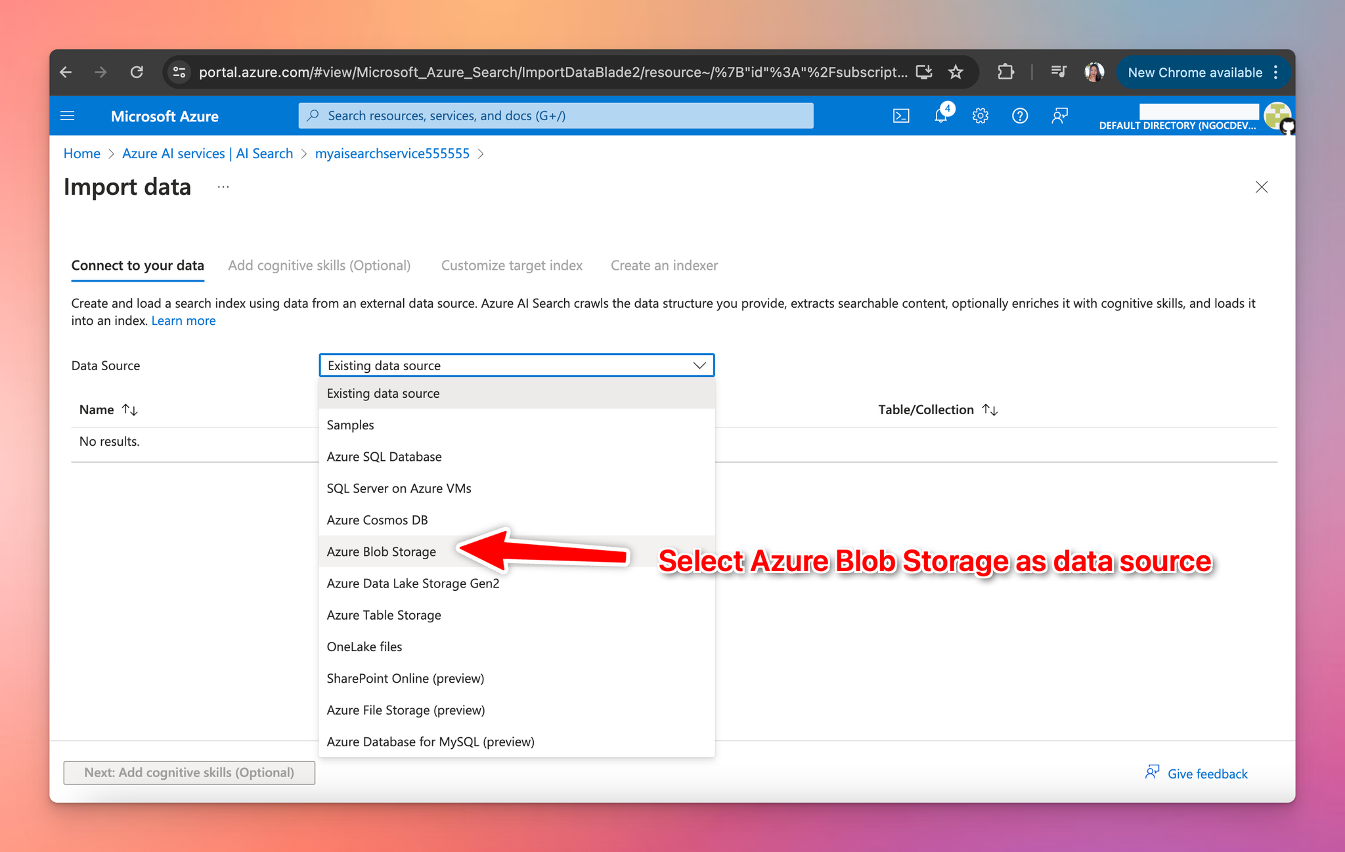Open the Chrome three-dot menu

coord(1276,72)
